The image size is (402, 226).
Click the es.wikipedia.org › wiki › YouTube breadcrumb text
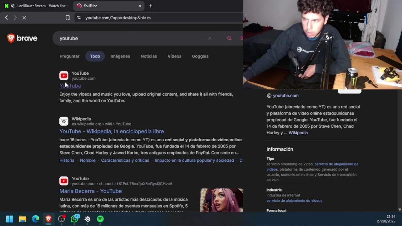tap(101, 124)
